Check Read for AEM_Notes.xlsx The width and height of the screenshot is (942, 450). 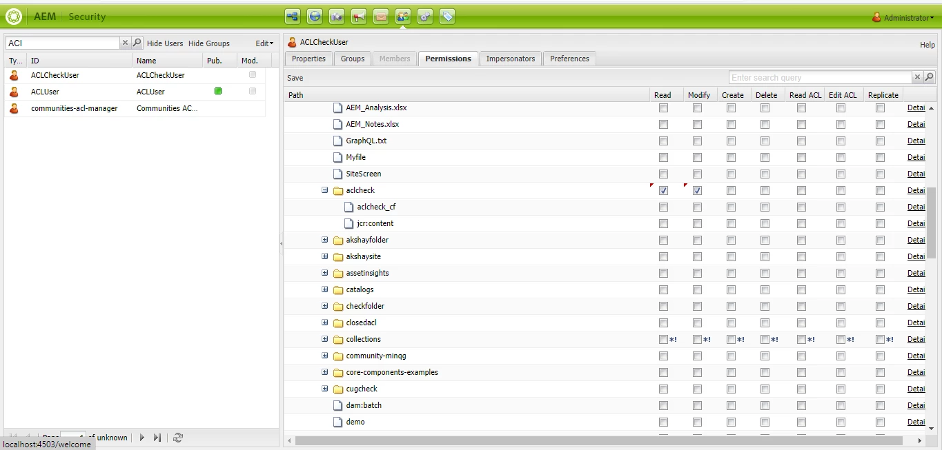[x=663, y=124]
